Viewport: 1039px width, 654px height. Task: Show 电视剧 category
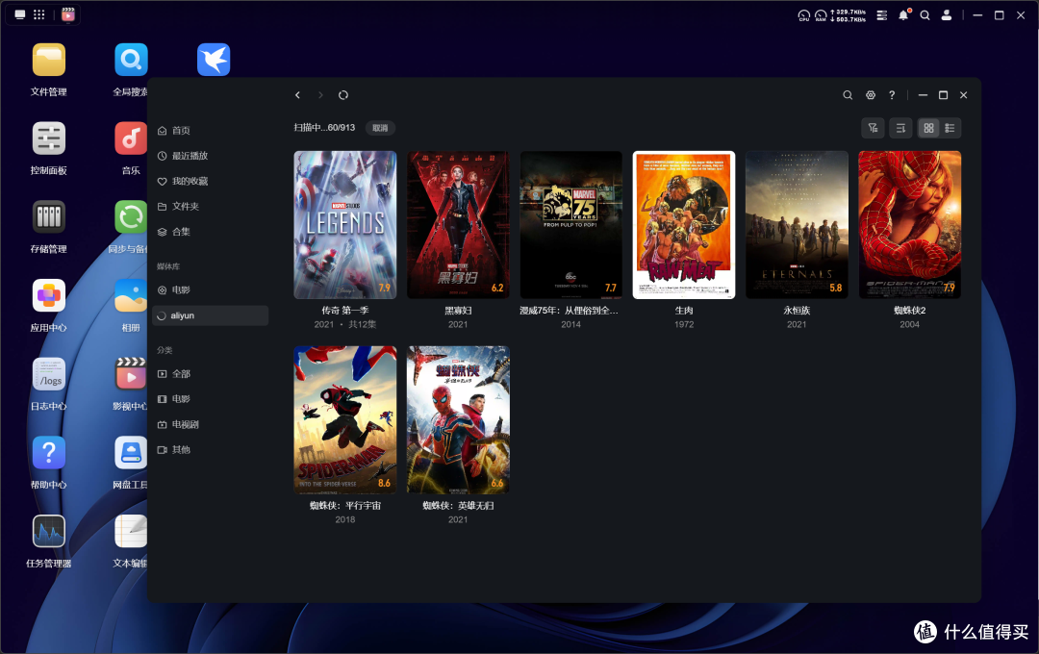click(x=210, y=424)
